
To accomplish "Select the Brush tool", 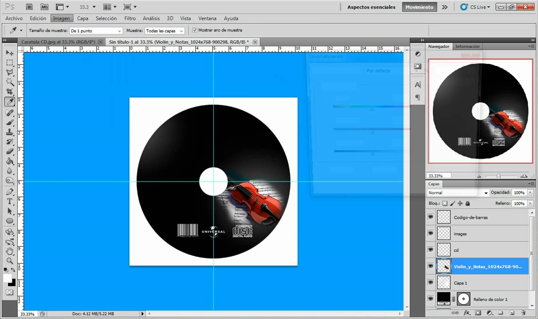I will click(x=9, y=123).
